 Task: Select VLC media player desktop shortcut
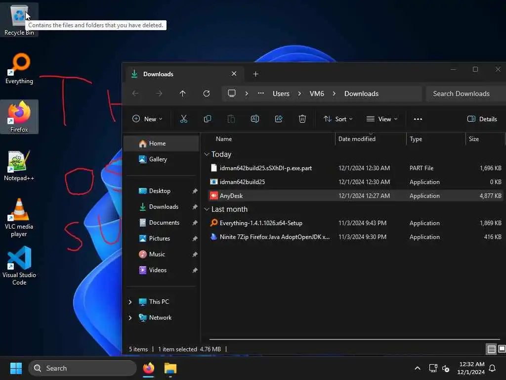[19, 218]
